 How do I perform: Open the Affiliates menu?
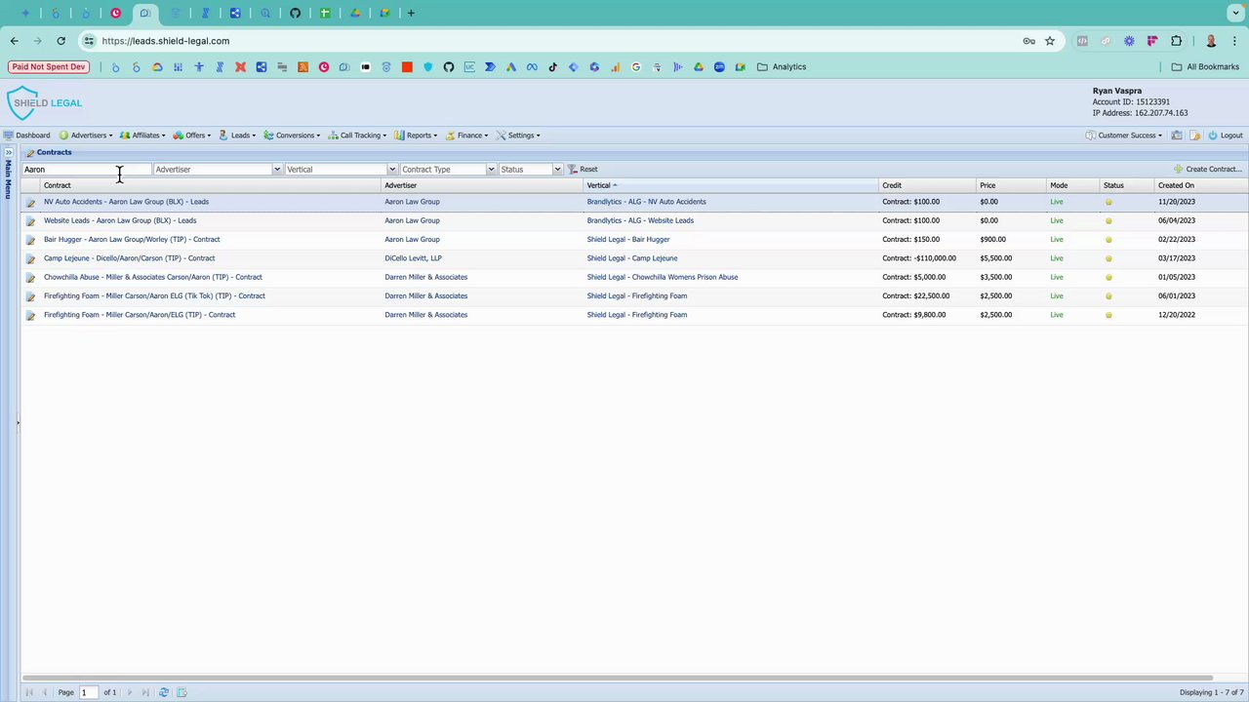click(x=142, y=136)
